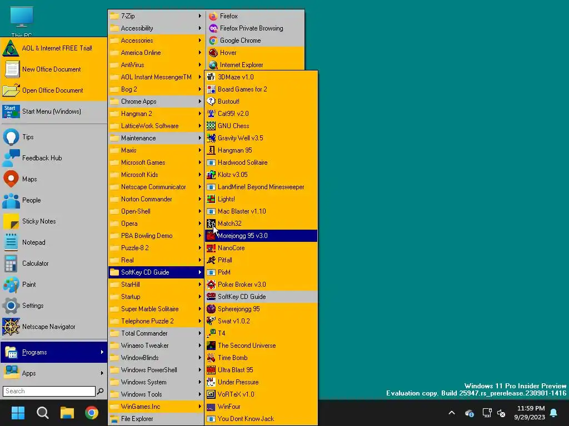Expand the Apps submenu
Image resolution: width=569 pixels, height=426 pixels.
point(54,373)
